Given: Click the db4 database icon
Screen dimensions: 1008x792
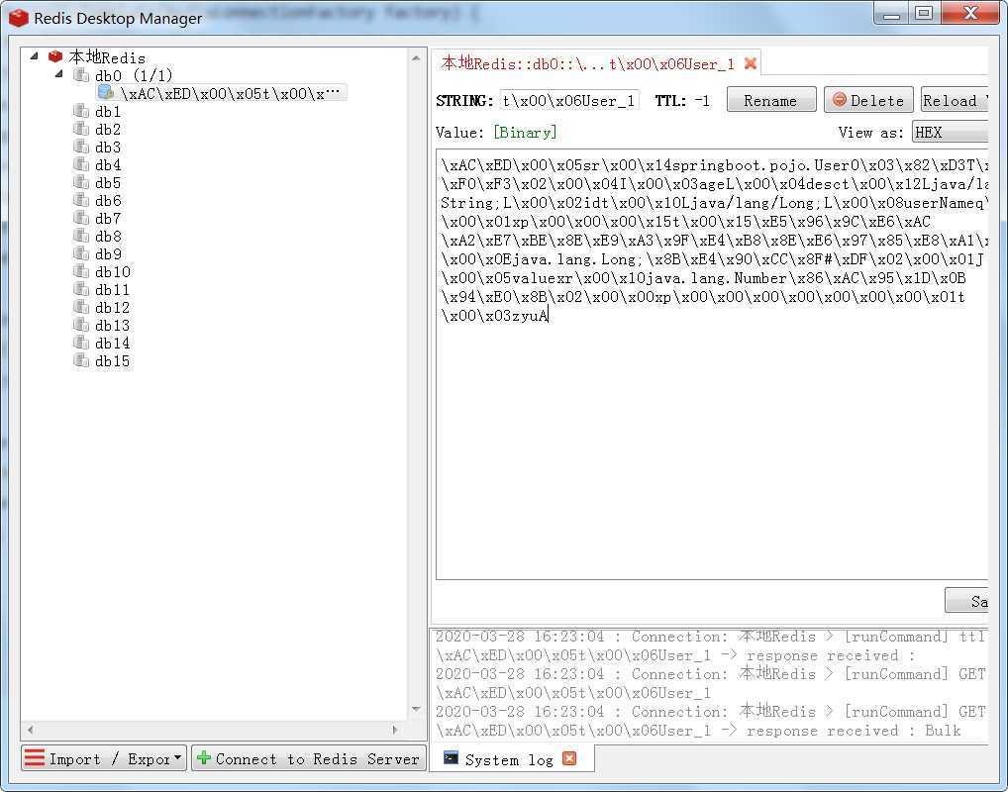Looking at the screenshot, I should (81, 164).
